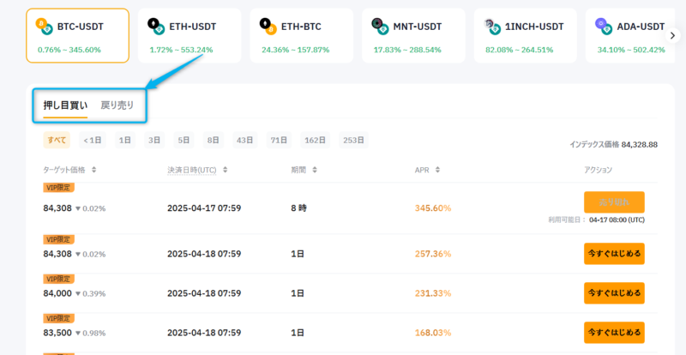
Task: Filter by the 253日 duration chip
Action: tap(353, 140)
